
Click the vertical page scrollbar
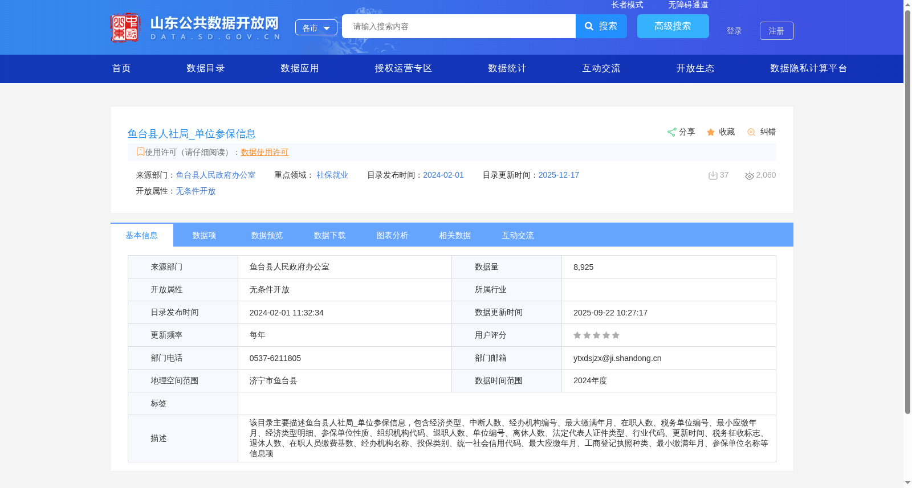pos(907,211)
